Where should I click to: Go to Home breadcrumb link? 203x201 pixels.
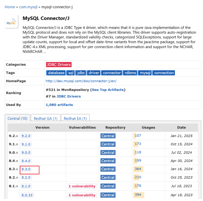click(10, 7)
